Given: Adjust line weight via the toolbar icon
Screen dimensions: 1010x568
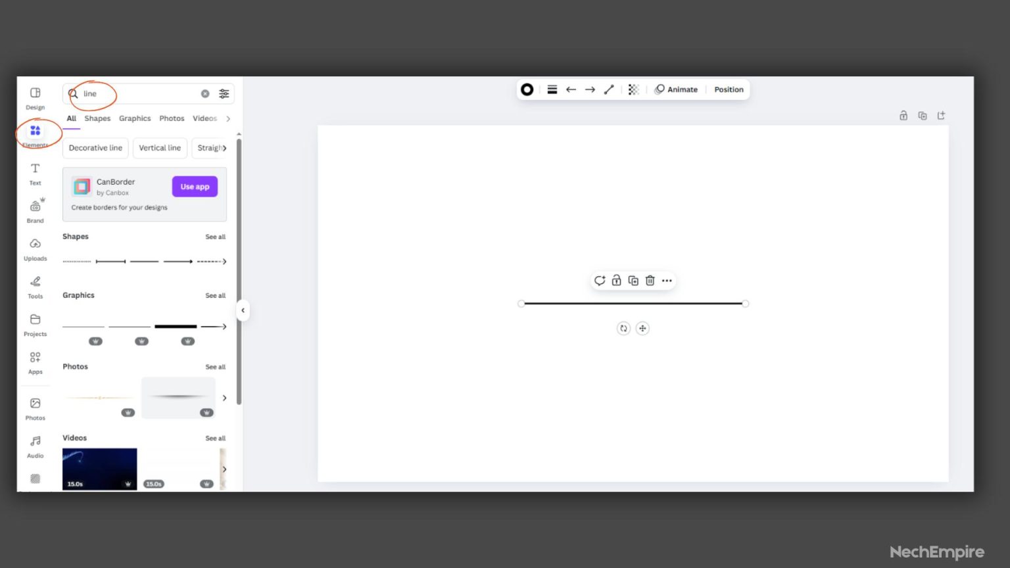Looking at the screenshot, I should point(552,89).
